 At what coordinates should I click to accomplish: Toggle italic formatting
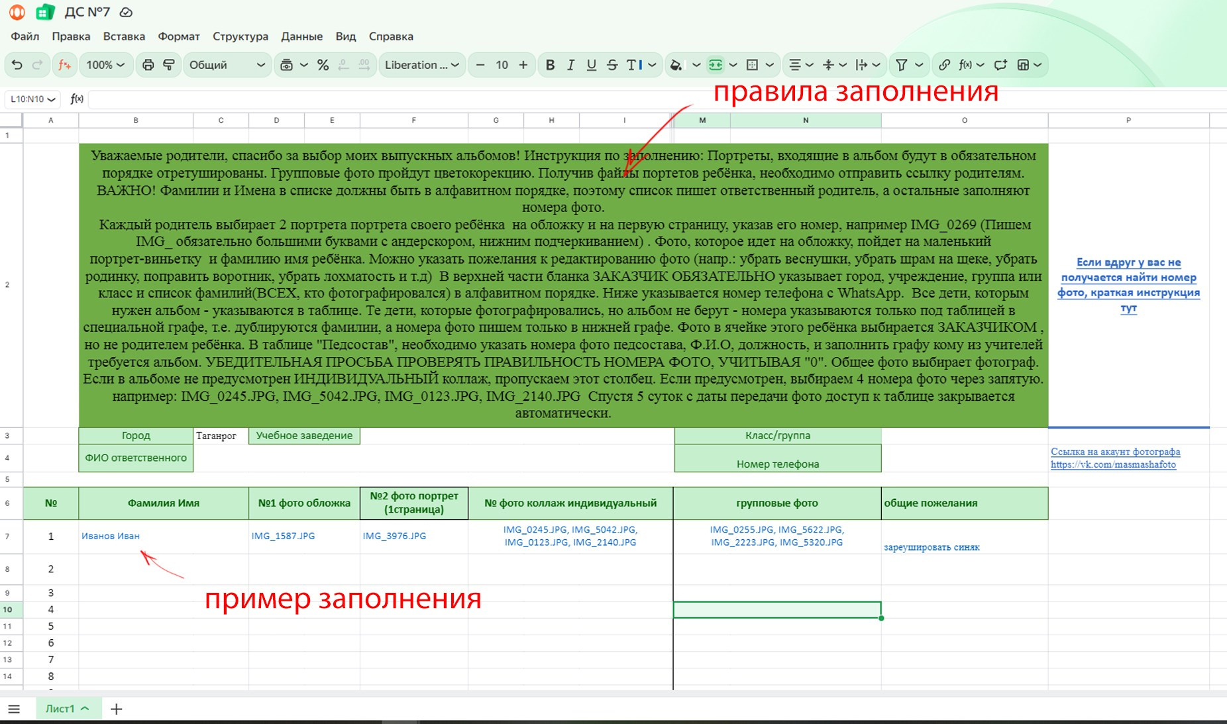tap(570, 65)
